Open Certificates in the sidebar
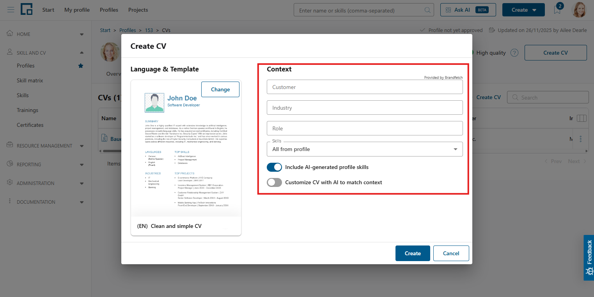 [x=30, y=125]
